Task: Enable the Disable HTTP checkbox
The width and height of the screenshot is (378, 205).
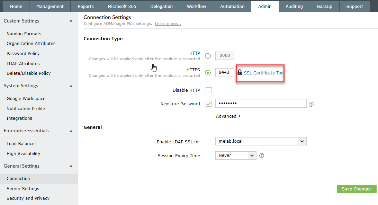Action: (208, 90)
